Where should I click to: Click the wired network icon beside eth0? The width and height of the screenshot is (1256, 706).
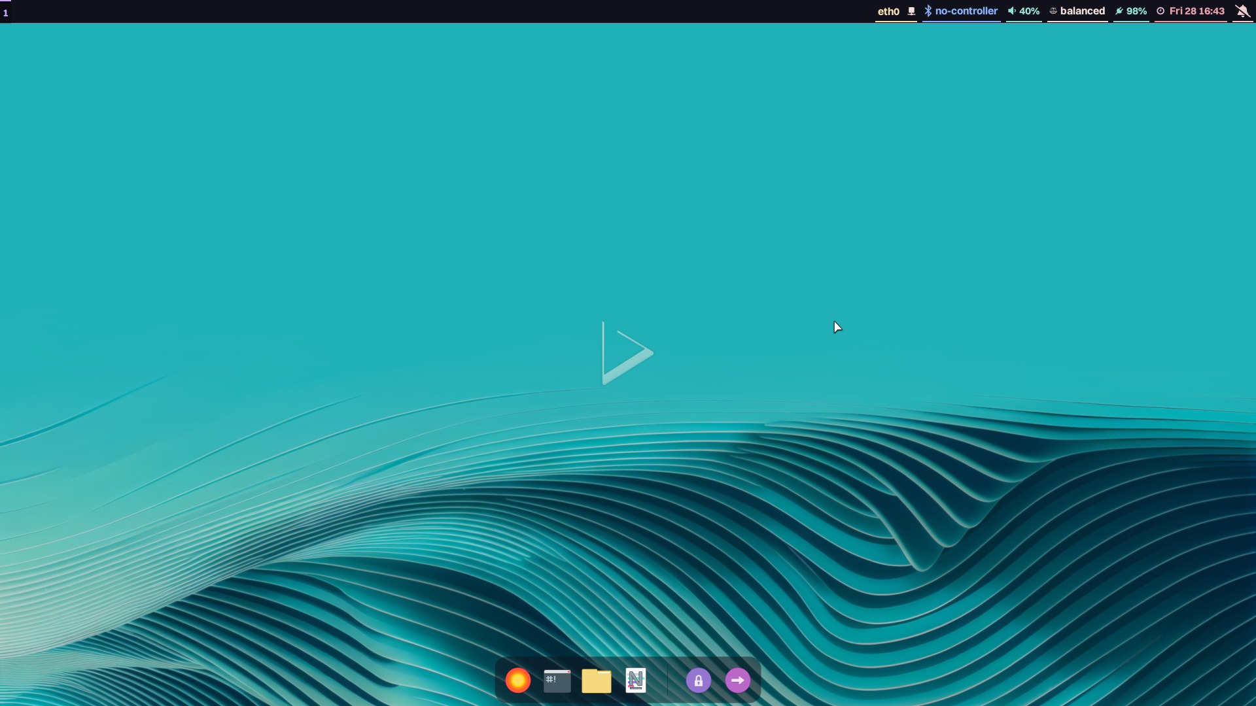pyautogui.click(x=911, y=11)
